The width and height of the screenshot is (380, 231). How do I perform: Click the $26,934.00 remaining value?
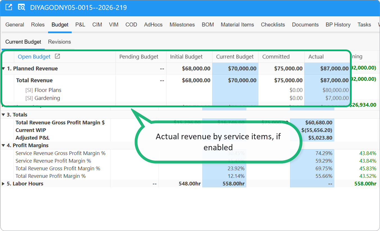click(363, 105)
